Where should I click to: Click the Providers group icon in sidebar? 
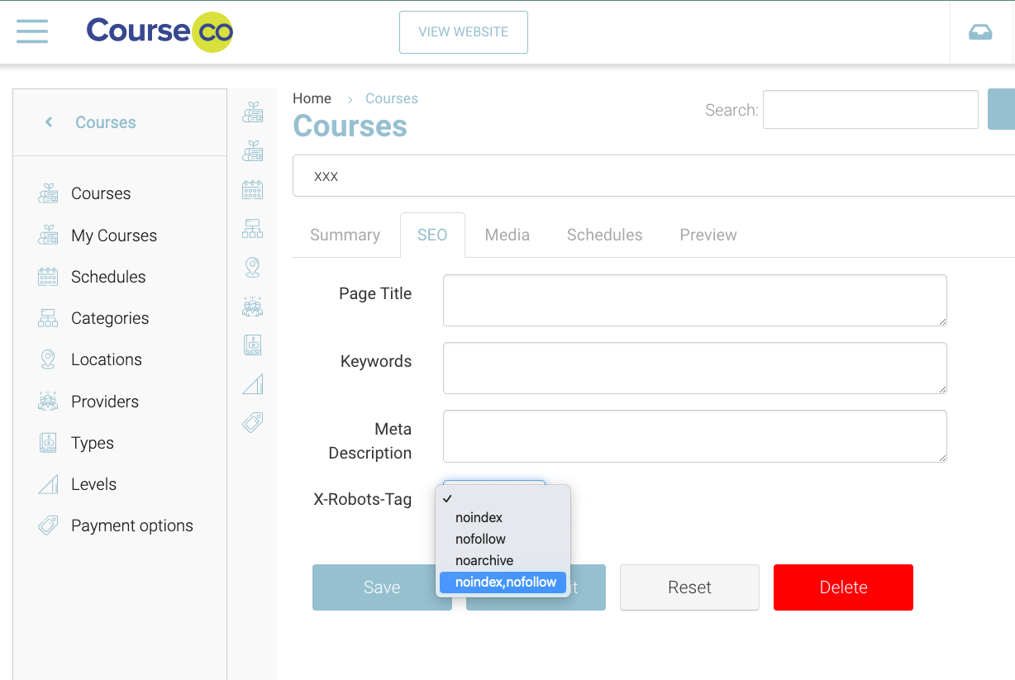(x=48, y=402)
